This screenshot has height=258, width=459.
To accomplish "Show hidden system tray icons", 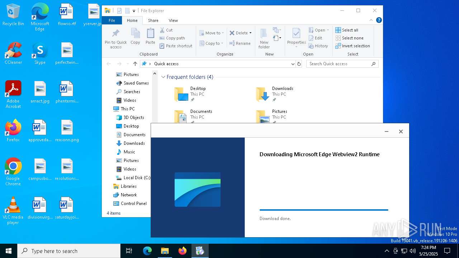I will point(387,251).
